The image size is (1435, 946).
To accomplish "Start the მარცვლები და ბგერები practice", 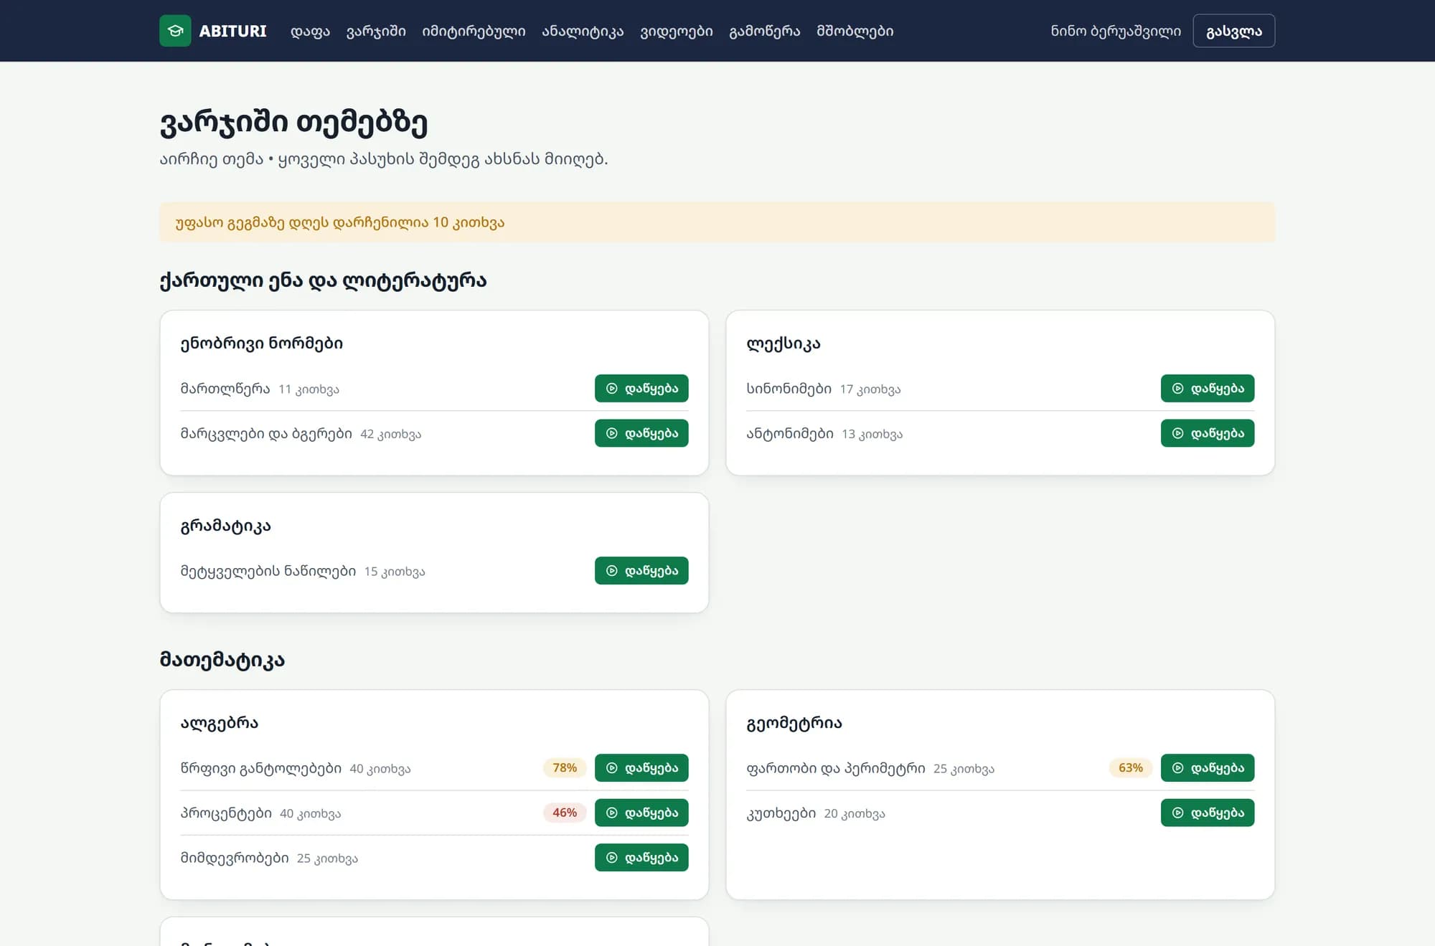I will pyautogui.click(x=641, y=433).
